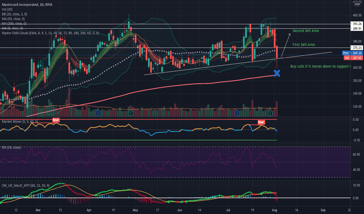Click the dividend D marker in early July
The image size is (364, 214).
point(237,113)
